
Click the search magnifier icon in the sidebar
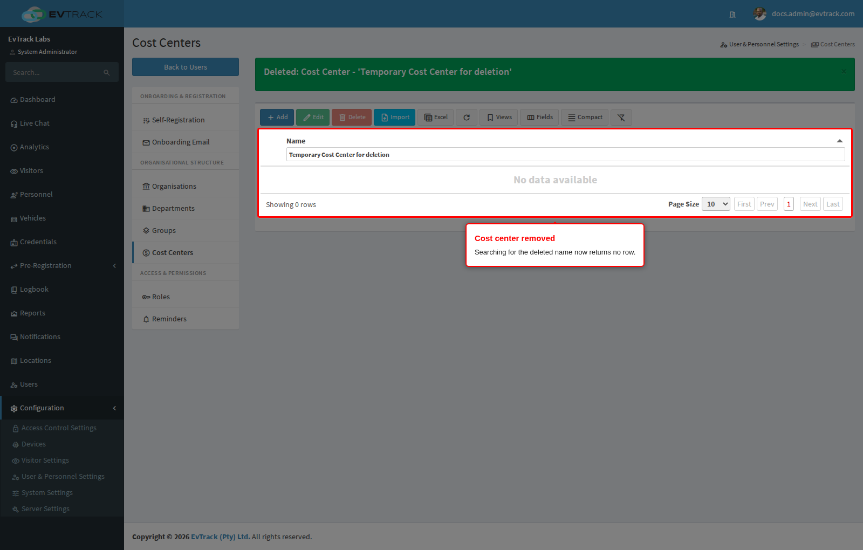coord(107,73)
